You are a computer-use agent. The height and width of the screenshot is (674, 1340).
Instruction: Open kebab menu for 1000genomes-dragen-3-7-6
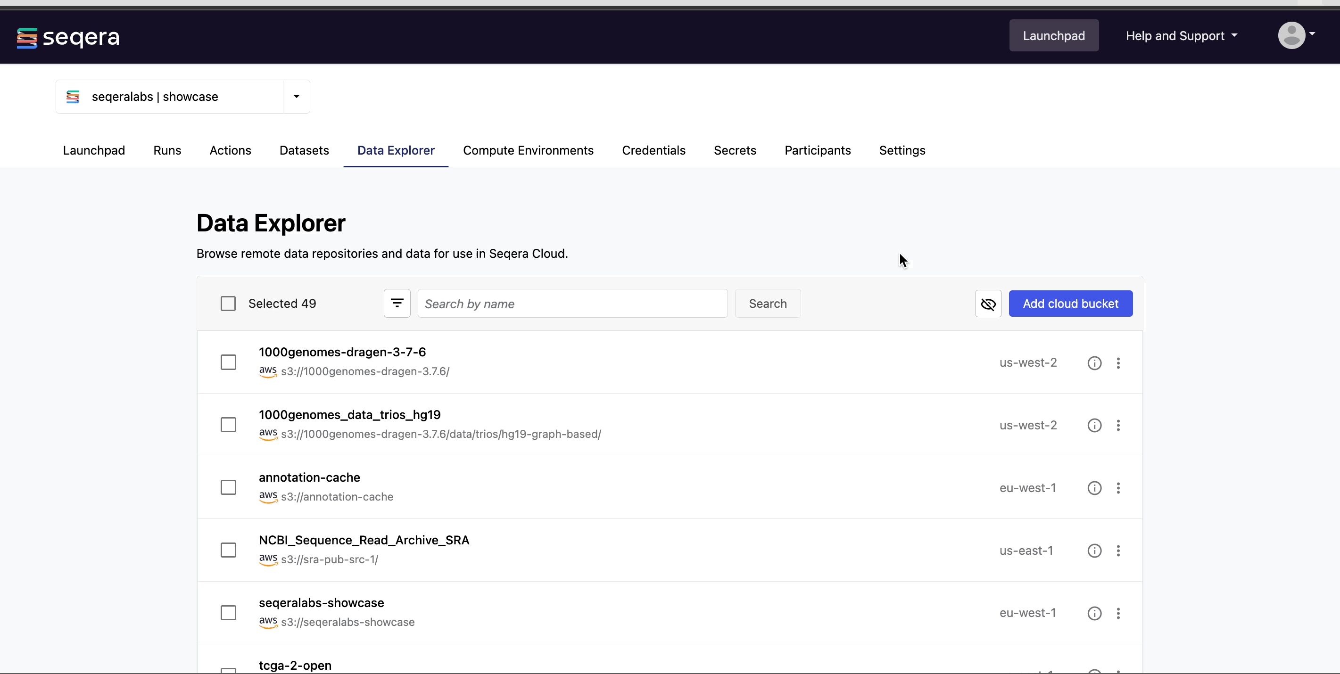1118,363
